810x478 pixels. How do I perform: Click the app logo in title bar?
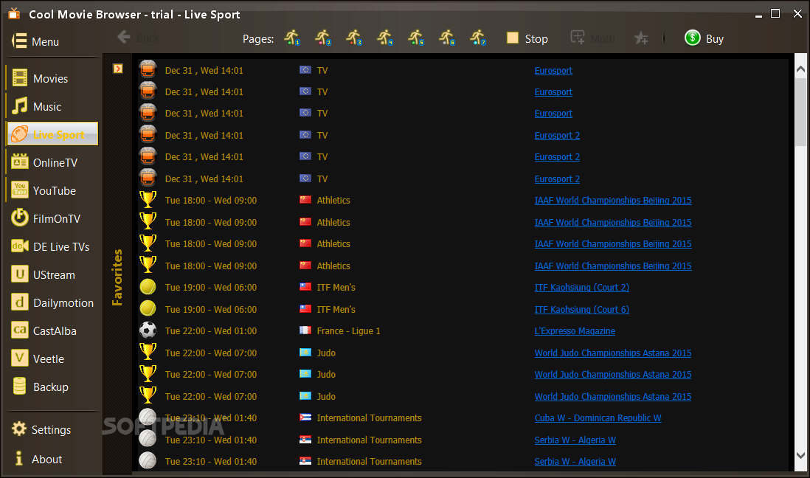coord(15,13)
